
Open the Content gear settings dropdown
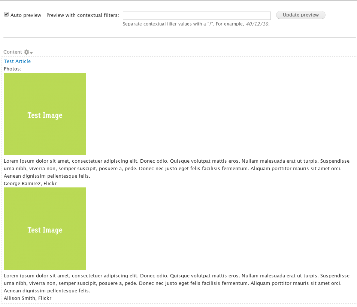pos(28,52)
